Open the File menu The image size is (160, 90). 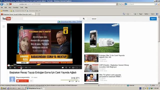point(2,7)
